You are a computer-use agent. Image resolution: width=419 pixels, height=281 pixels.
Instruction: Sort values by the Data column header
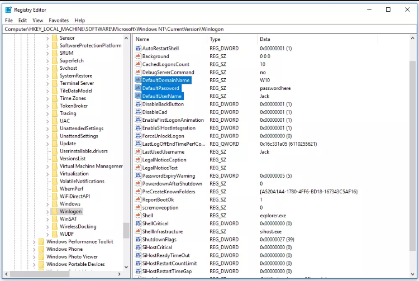click(x=317, y=39)
